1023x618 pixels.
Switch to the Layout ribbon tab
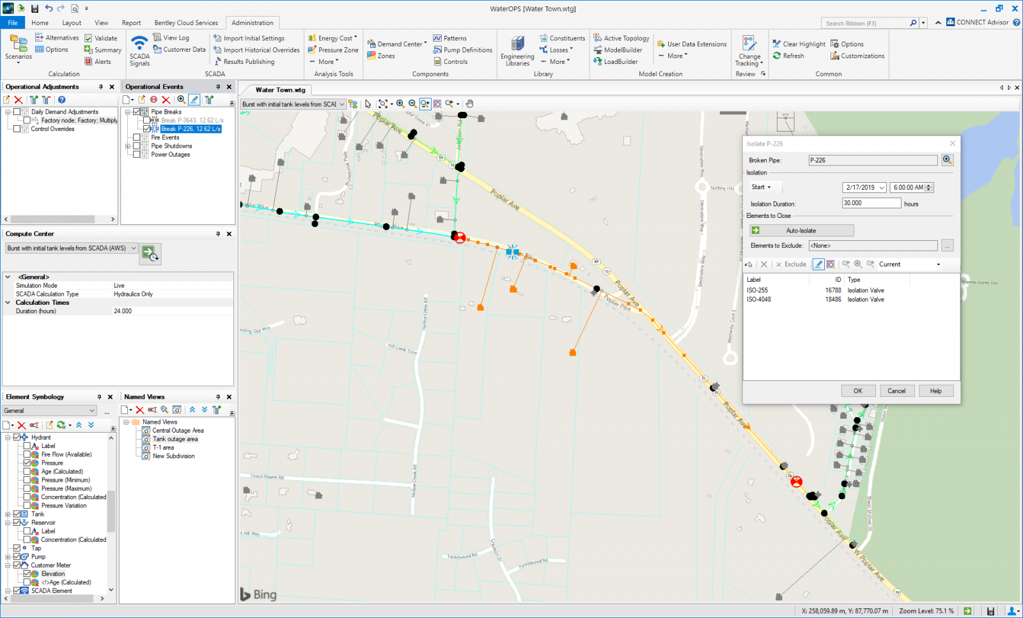tap(72, 22)
